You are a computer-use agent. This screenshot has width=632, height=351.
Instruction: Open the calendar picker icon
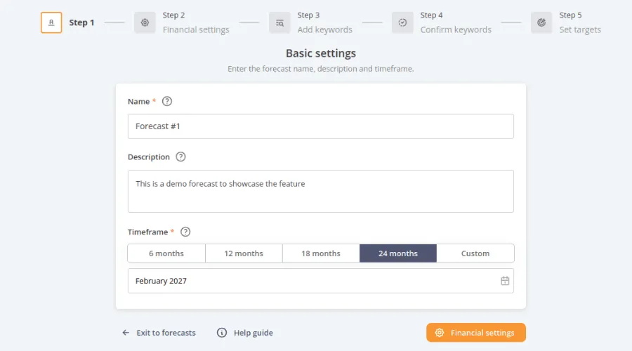pos(505,281)
